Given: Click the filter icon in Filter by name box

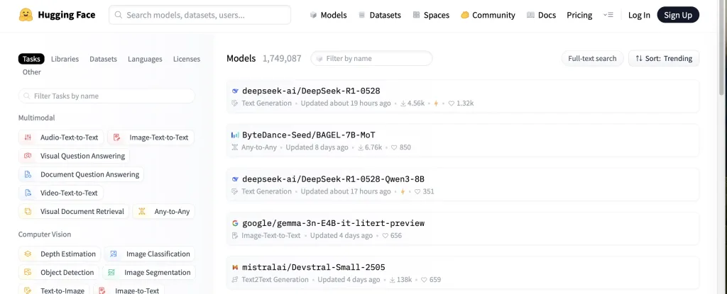Looking at the screenshot, I should coord(319,59).
